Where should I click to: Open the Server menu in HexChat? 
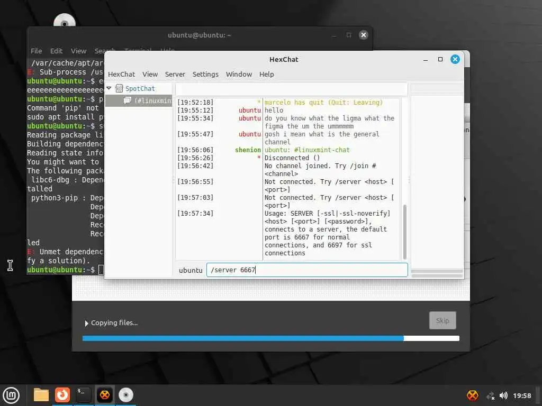(x=175, y=74)
